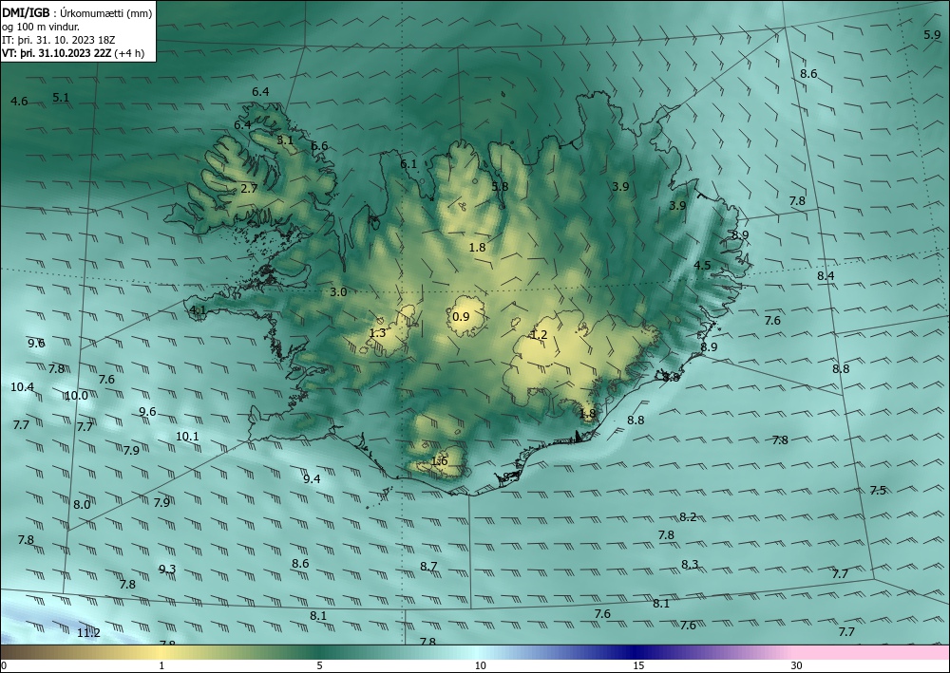
Task: Select the map value 8.3
Action: tap(690, 564)
